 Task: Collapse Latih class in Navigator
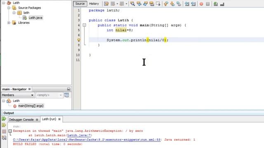[4, 101]
